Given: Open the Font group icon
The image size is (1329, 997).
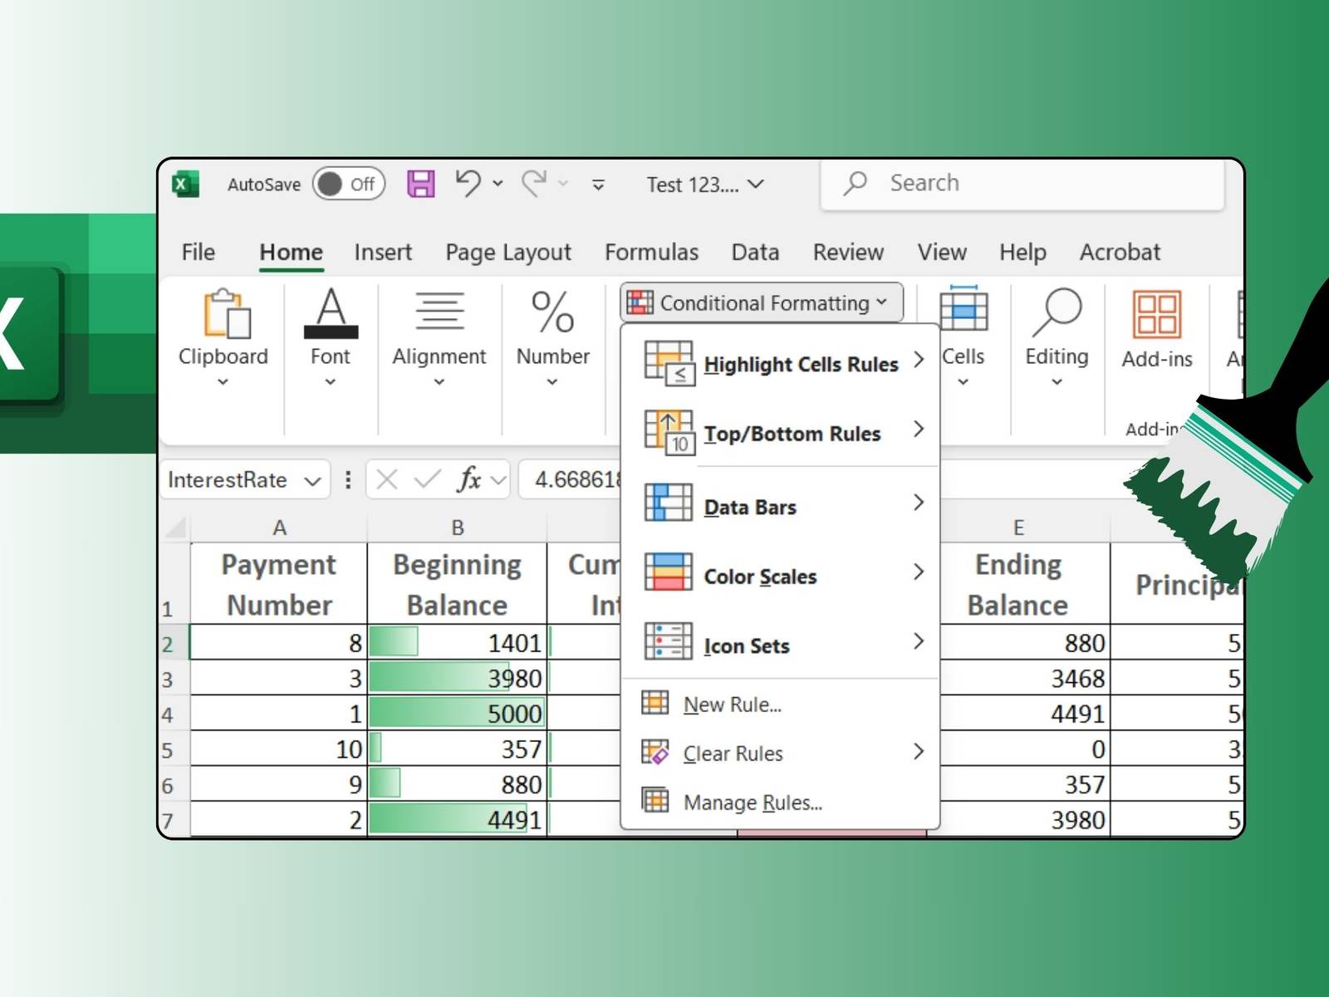Looking at the screenshot, I should coord(331,316).
